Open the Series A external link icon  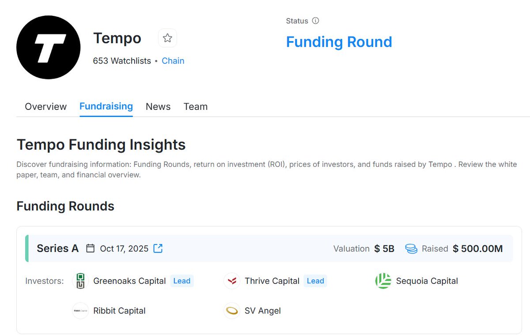(x=158, y=248)
